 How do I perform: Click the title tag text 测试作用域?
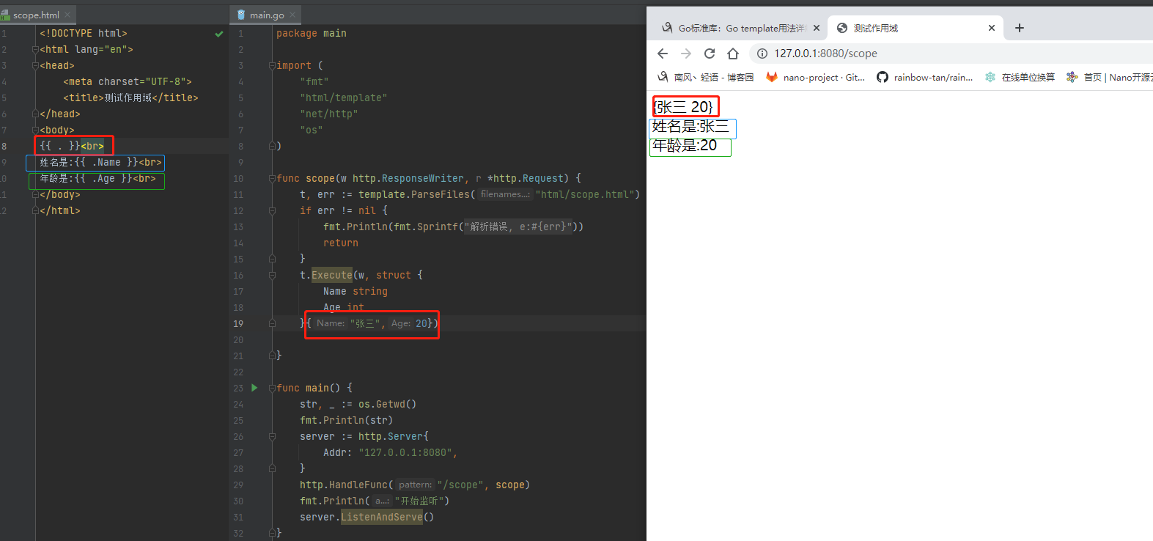[128, 98]
